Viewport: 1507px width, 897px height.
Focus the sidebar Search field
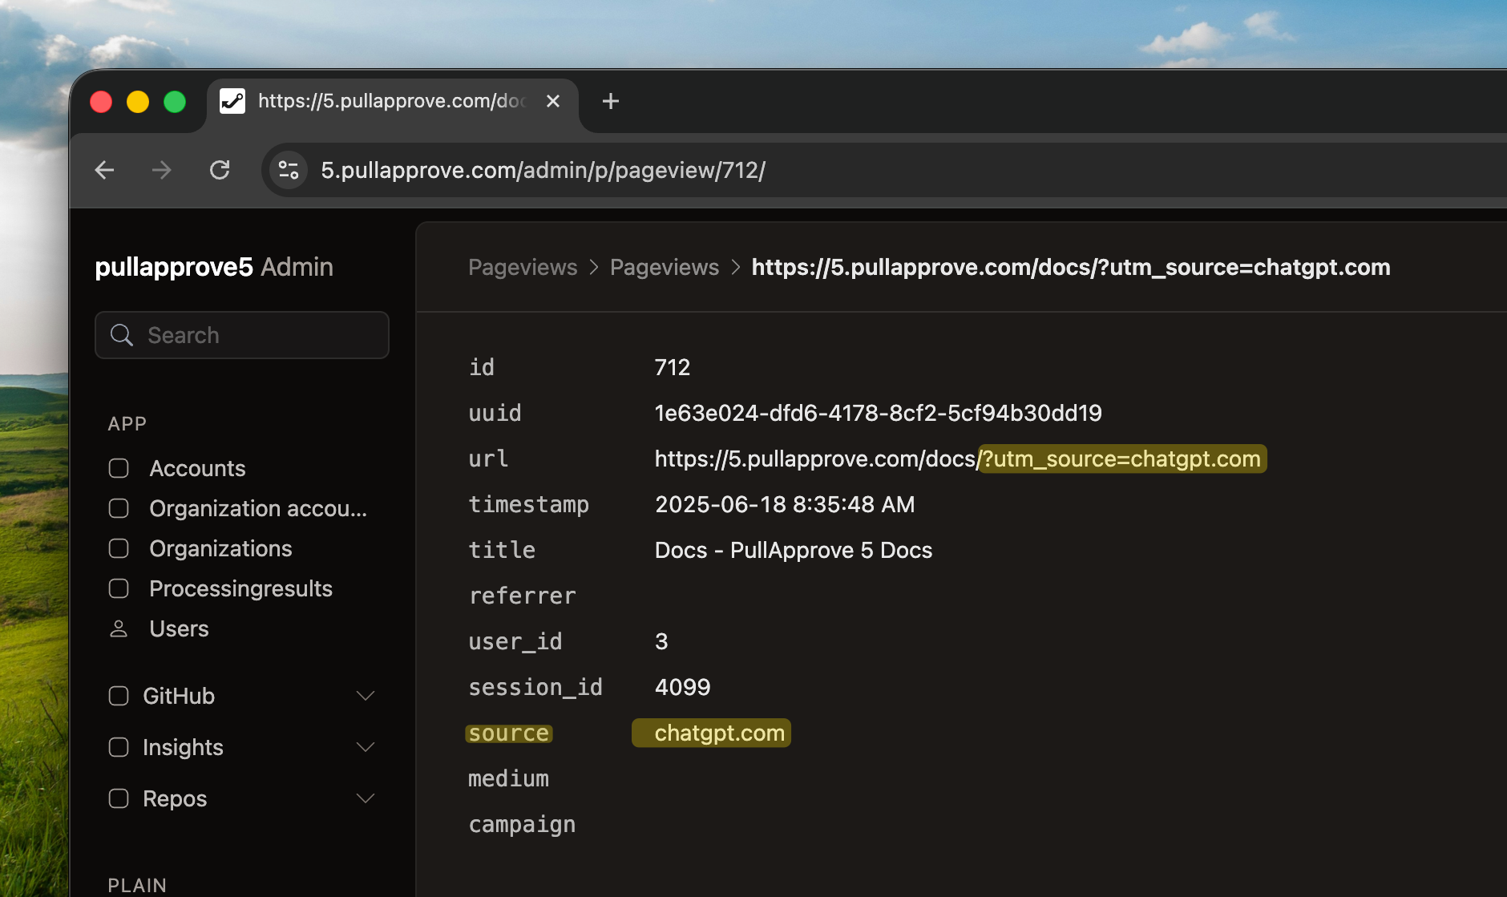pos(257,335)
